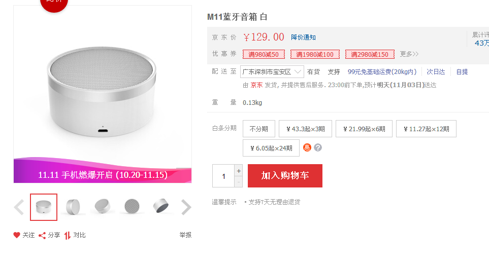The image size is (489, 267).
Task: Show next thumbnails with right arrow
Action: [186, 207]
